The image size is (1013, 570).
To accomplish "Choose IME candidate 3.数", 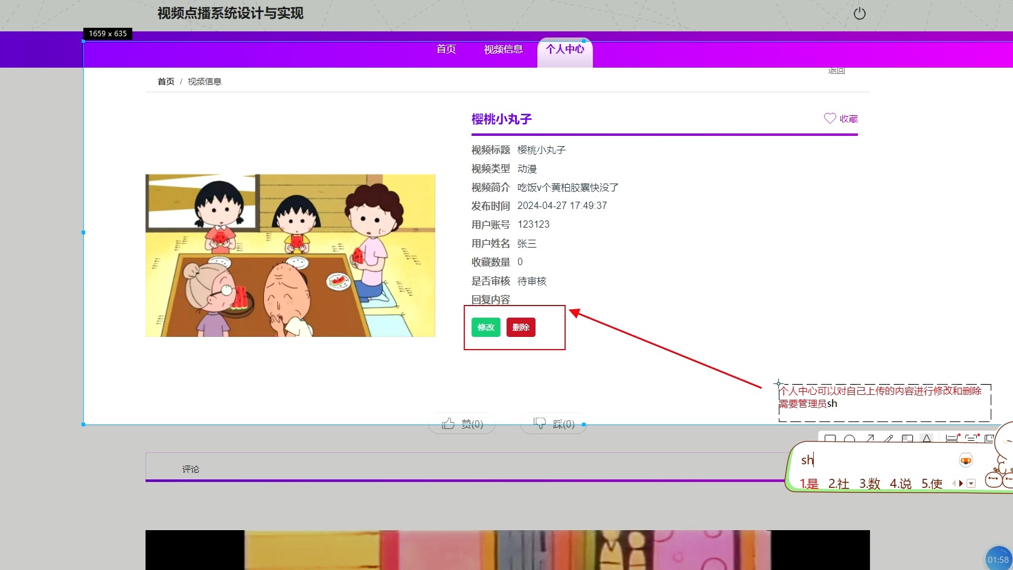I will 870,484.
